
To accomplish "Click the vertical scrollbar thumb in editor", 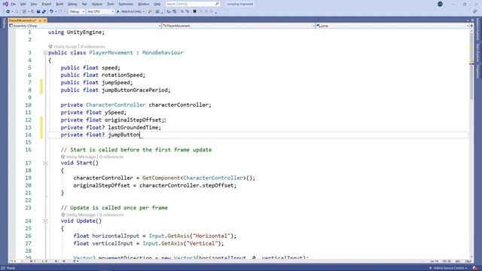I will click(x=471, y=66).
